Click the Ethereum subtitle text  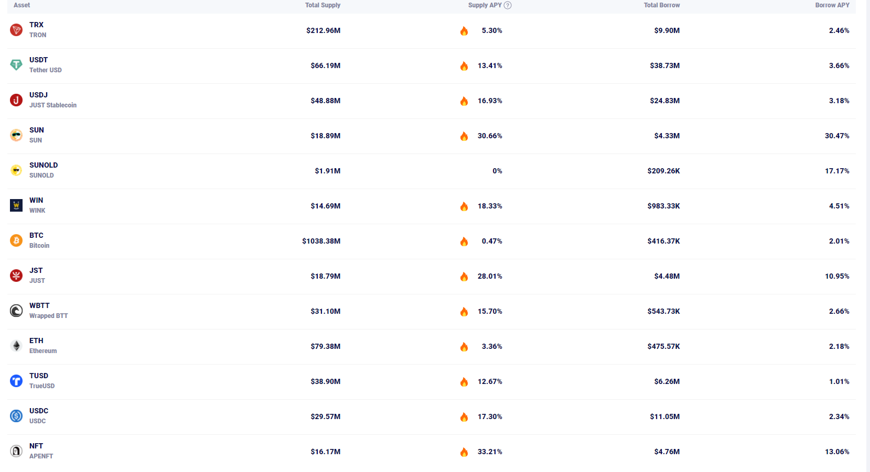(x=43, y=351)
